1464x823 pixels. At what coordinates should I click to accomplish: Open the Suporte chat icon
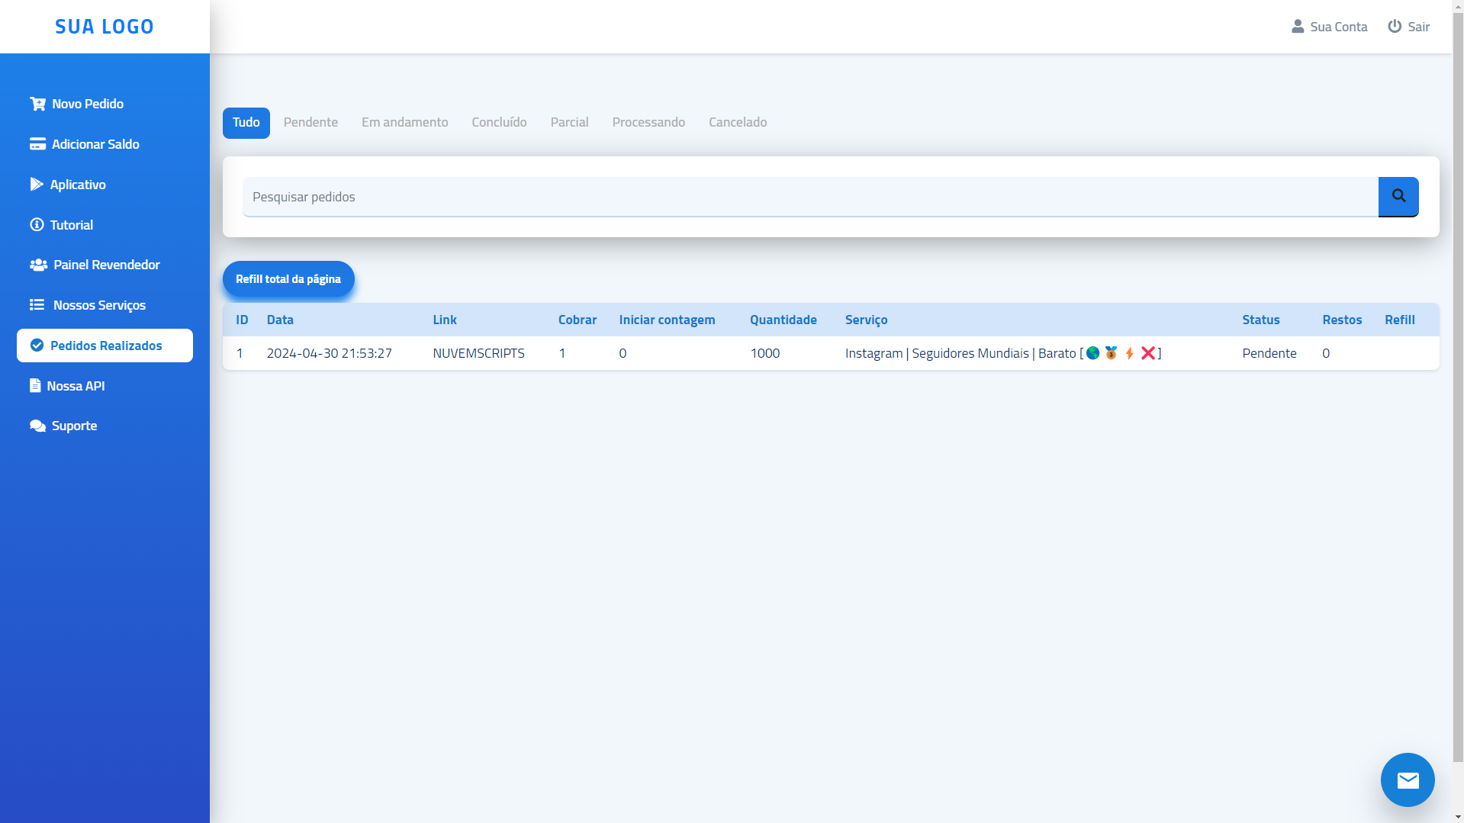point(37,426)
